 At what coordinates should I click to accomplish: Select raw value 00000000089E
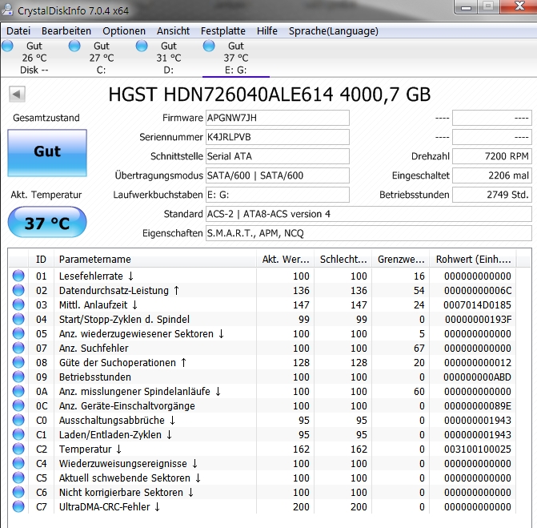coord(478,405)
